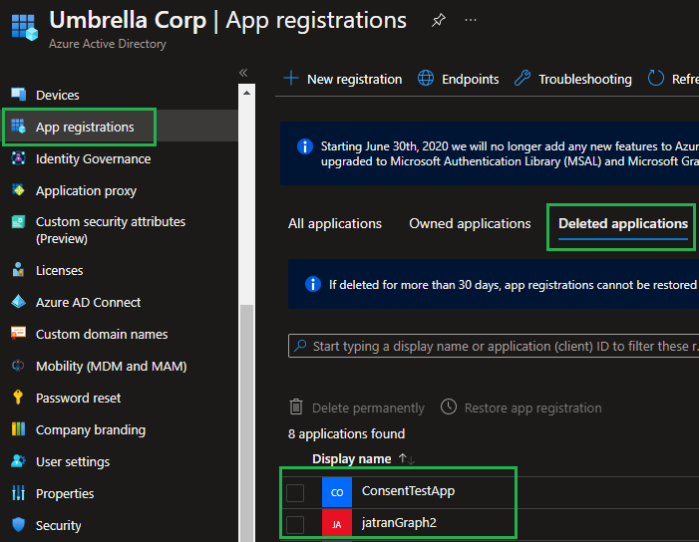Click the Endpoints globe icon

point(426,78)
